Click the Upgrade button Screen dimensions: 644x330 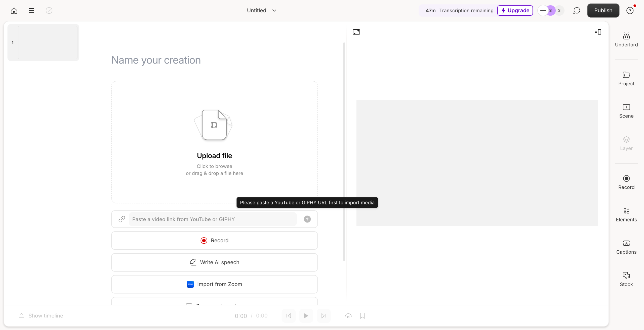pos(515,11)
